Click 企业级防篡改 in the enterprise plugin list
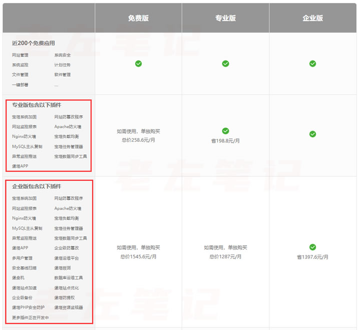This screenshot has width=358, height=330. tap(67, 248)
